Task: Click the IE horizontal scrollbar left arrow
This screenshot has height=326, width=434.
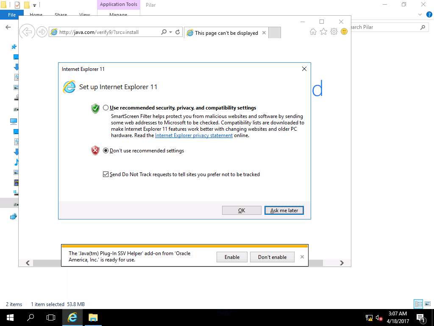Action: pyautogui.click(x=28, y=263)
